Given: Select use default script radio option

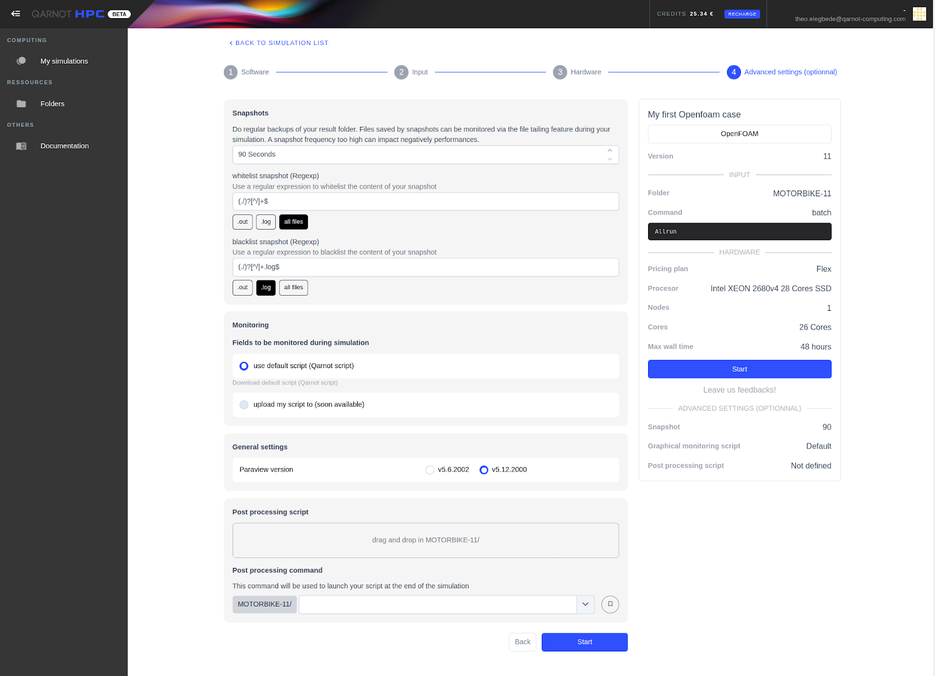Looking at the screenshot, I should (x=244, y=366).
